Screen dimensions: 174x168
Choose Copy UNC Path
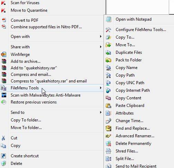[x=130, y=83]
